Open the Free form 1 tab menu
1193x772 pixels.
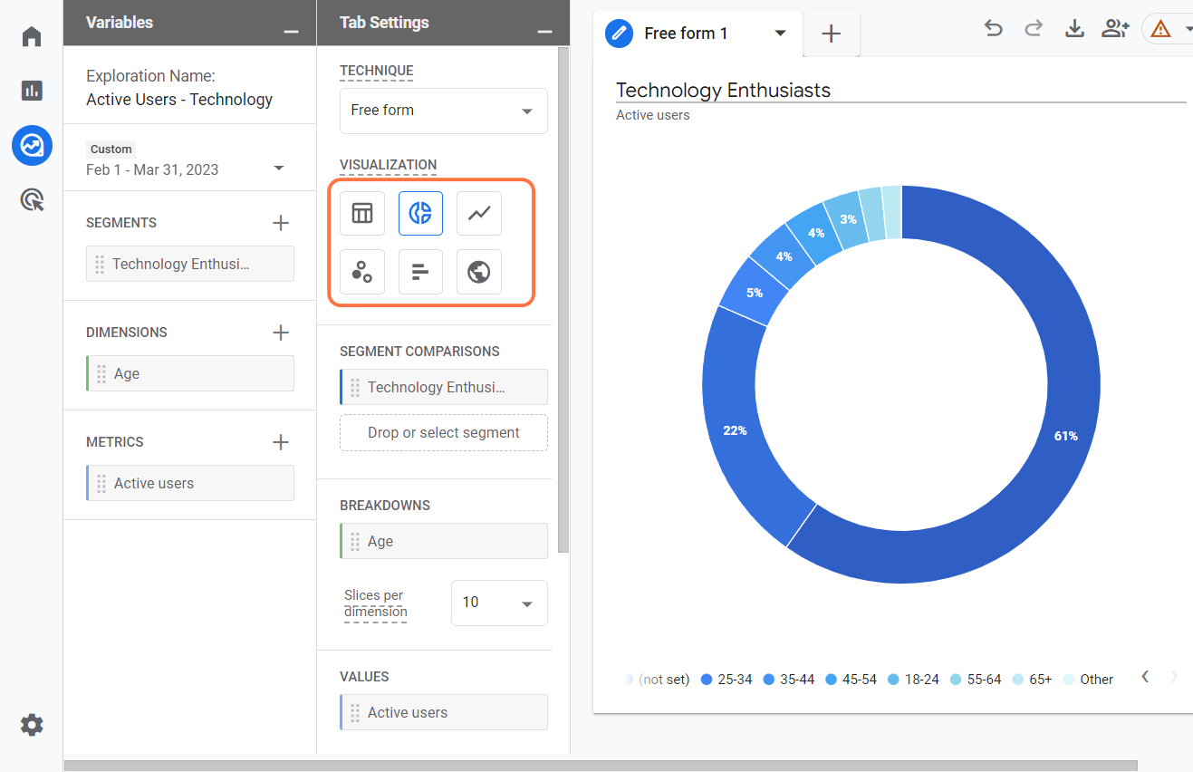pos(780,34)
